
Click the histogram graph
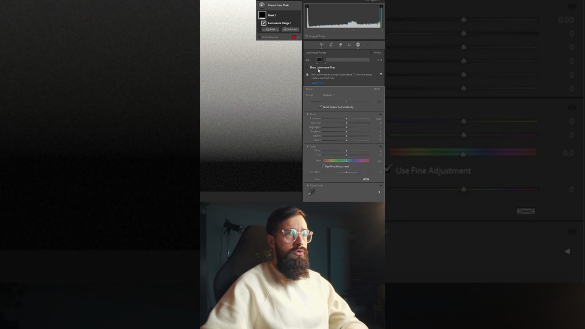pos(344,16)
